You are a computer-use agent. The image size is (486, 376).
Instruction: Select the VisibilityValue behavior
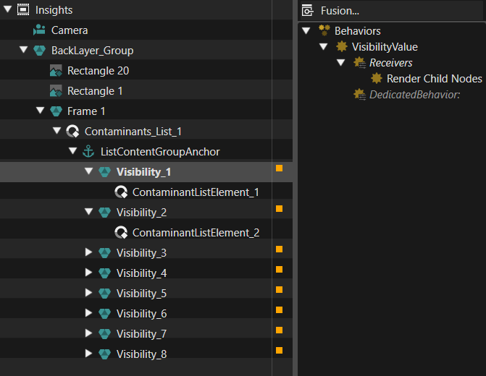pyautogui.click(x=385, y=47)
